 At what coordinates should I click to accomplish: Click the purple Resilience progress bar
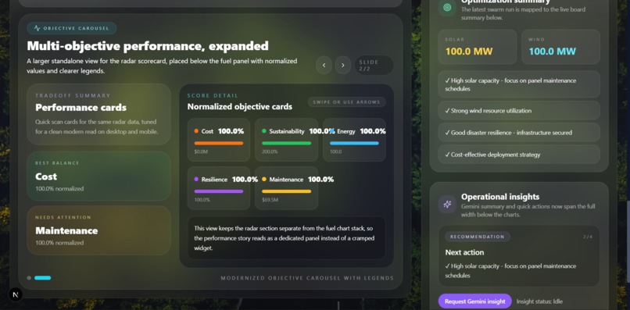tap(219, 191)
